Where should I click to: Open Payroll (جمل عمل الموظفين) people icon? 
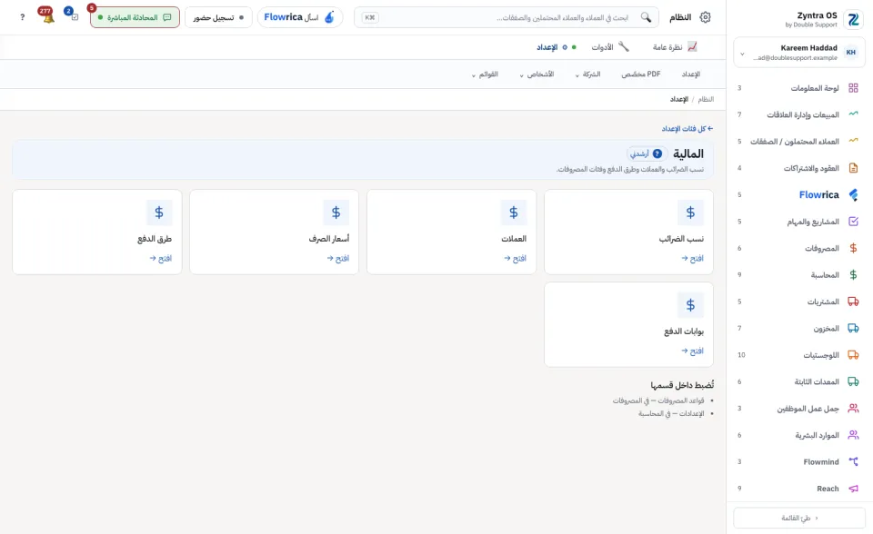853,409
